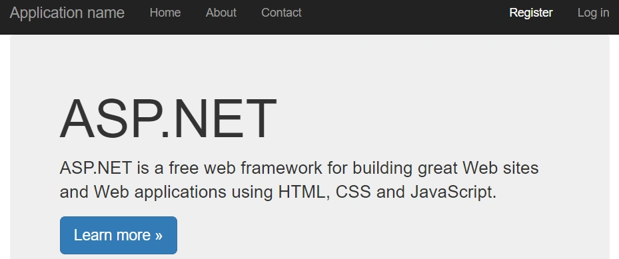Click empty navbar space between Contact and Register
This screenshot has width=619, height=259.
404,13
